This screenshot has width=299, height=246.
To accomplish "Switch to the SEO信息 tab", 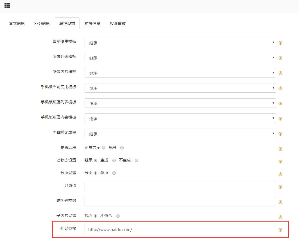I will [42, 24].
